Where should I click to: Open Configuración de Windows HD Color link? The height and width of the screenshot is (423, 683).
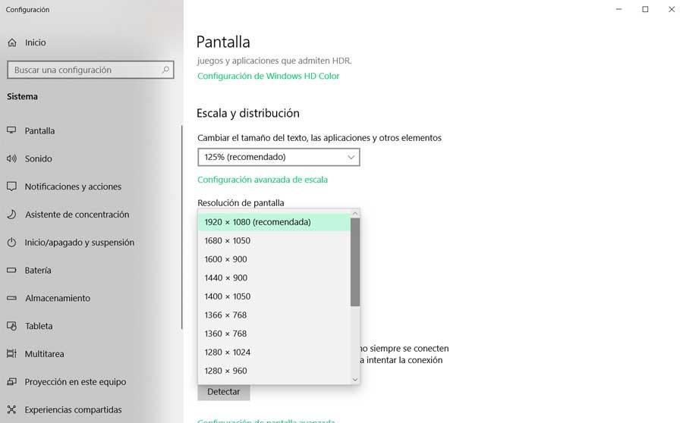tap(269, 76)
